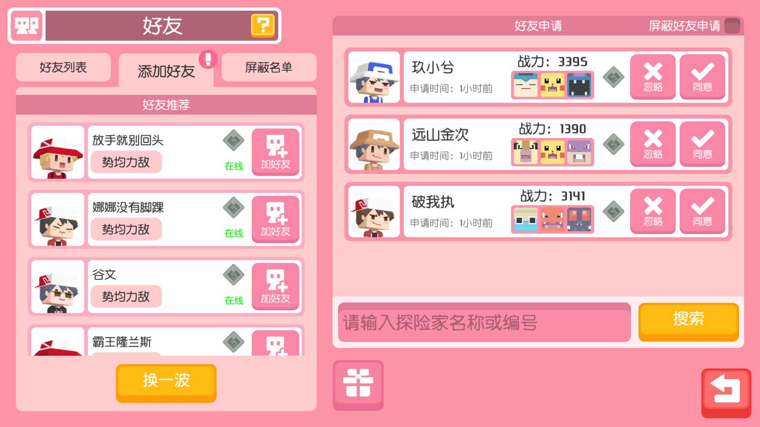Select the 添加好友 tab
The image size is (760, 427).
pos(166,71)
